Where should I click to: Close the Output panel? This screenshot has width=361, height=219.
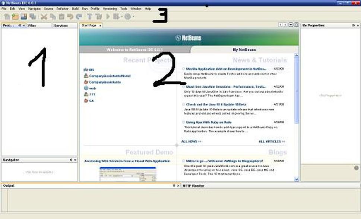[x=178, y=185]
